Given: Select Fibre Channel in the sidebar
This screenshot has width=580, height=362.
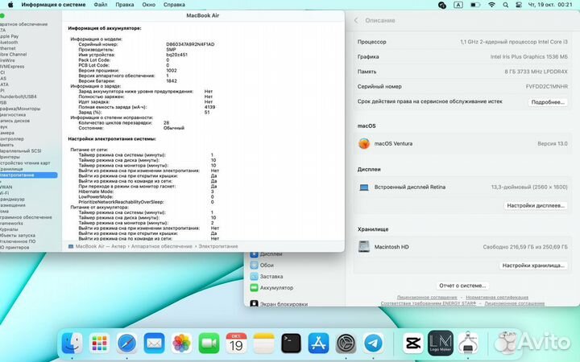Looking at the screenshot, I should (14, 55).
